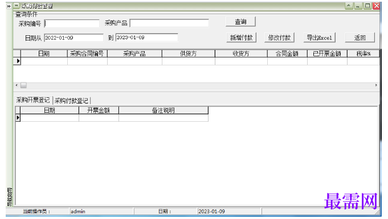The image size is (388, 219).
Task: Click the horizontal scrollbar thumb
Action: coord(23,85)
